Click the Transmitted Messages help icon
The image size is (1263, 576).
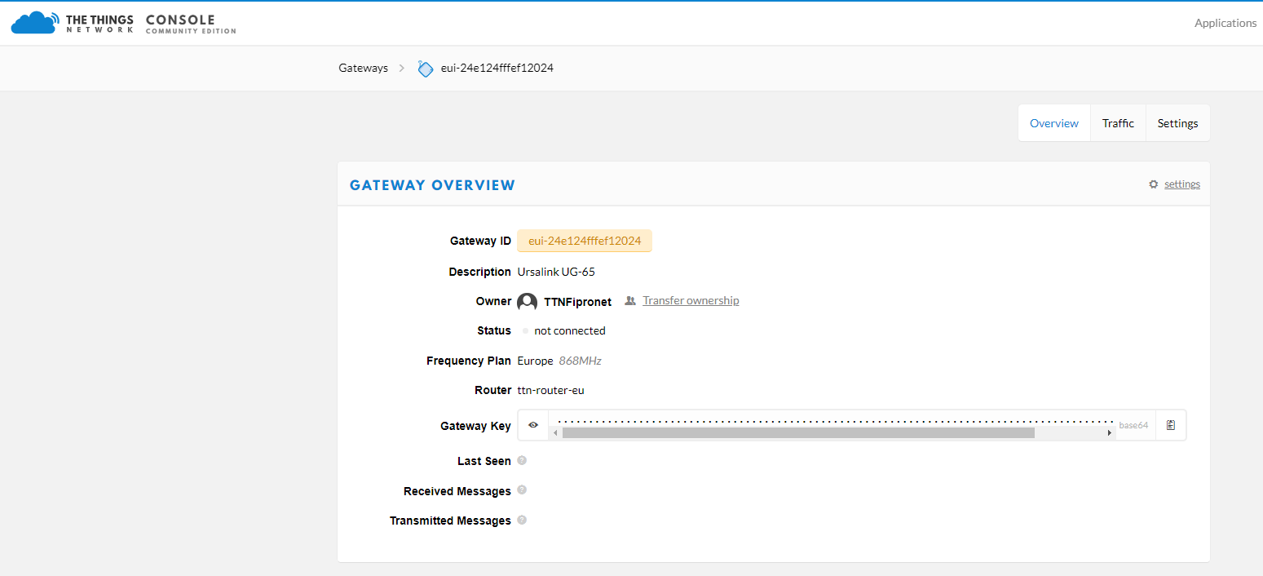pyautogui.click(x=522, y=520)
